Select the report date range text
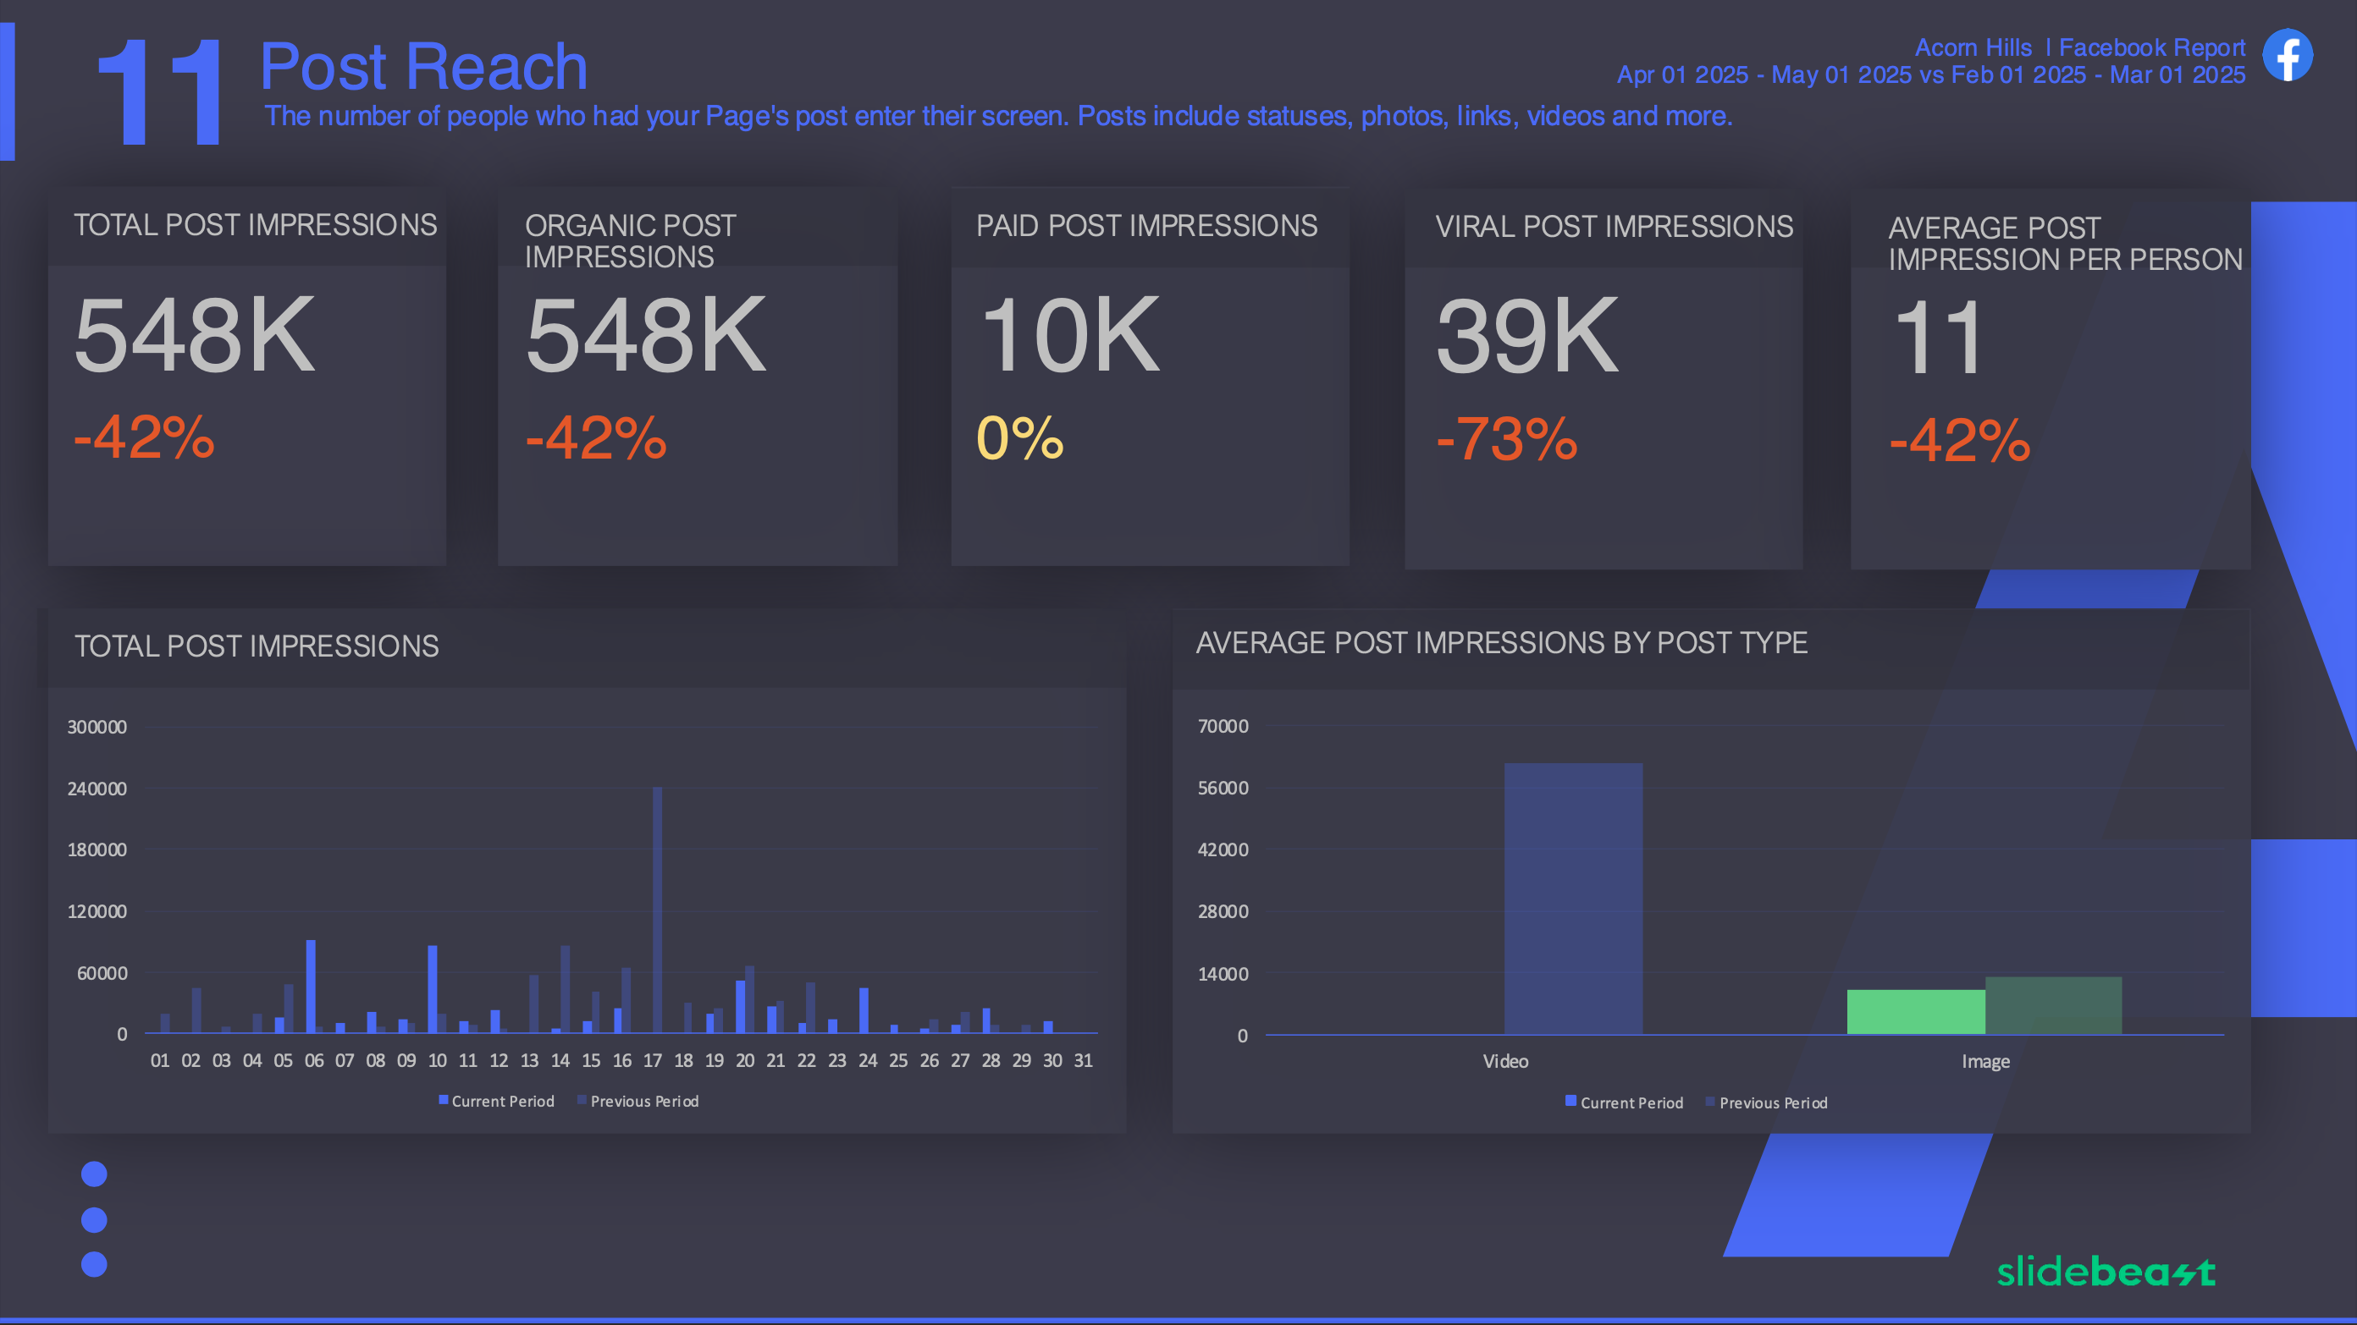The height and width of the screenshot is (1325, 2357). coord(1930,75)
